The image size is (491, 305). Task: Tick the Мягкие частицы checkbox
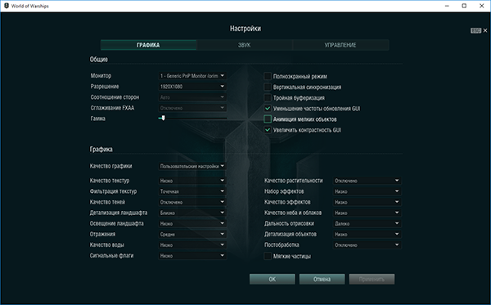tap(268, 256)
